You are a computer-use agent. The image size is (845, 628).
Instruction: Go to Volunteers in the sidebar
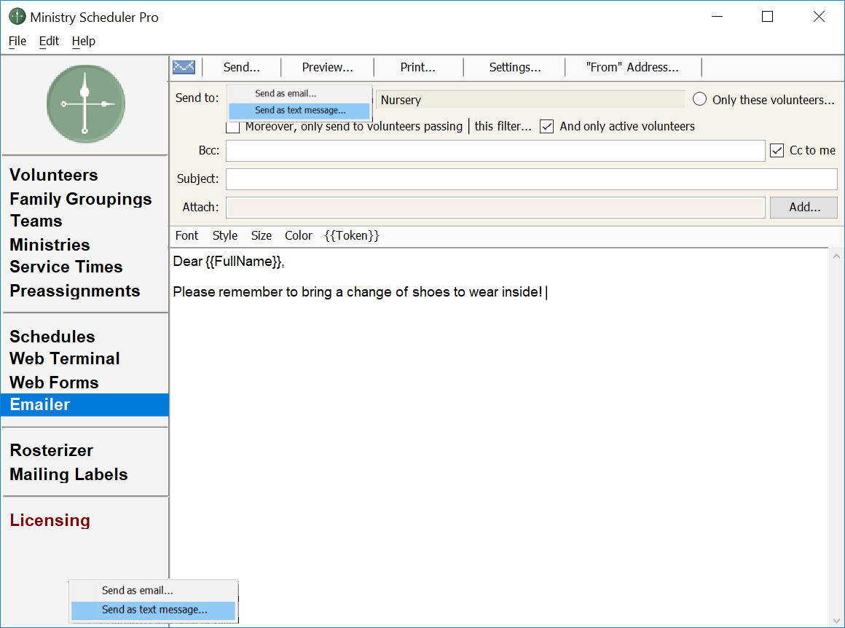(54, 175)
